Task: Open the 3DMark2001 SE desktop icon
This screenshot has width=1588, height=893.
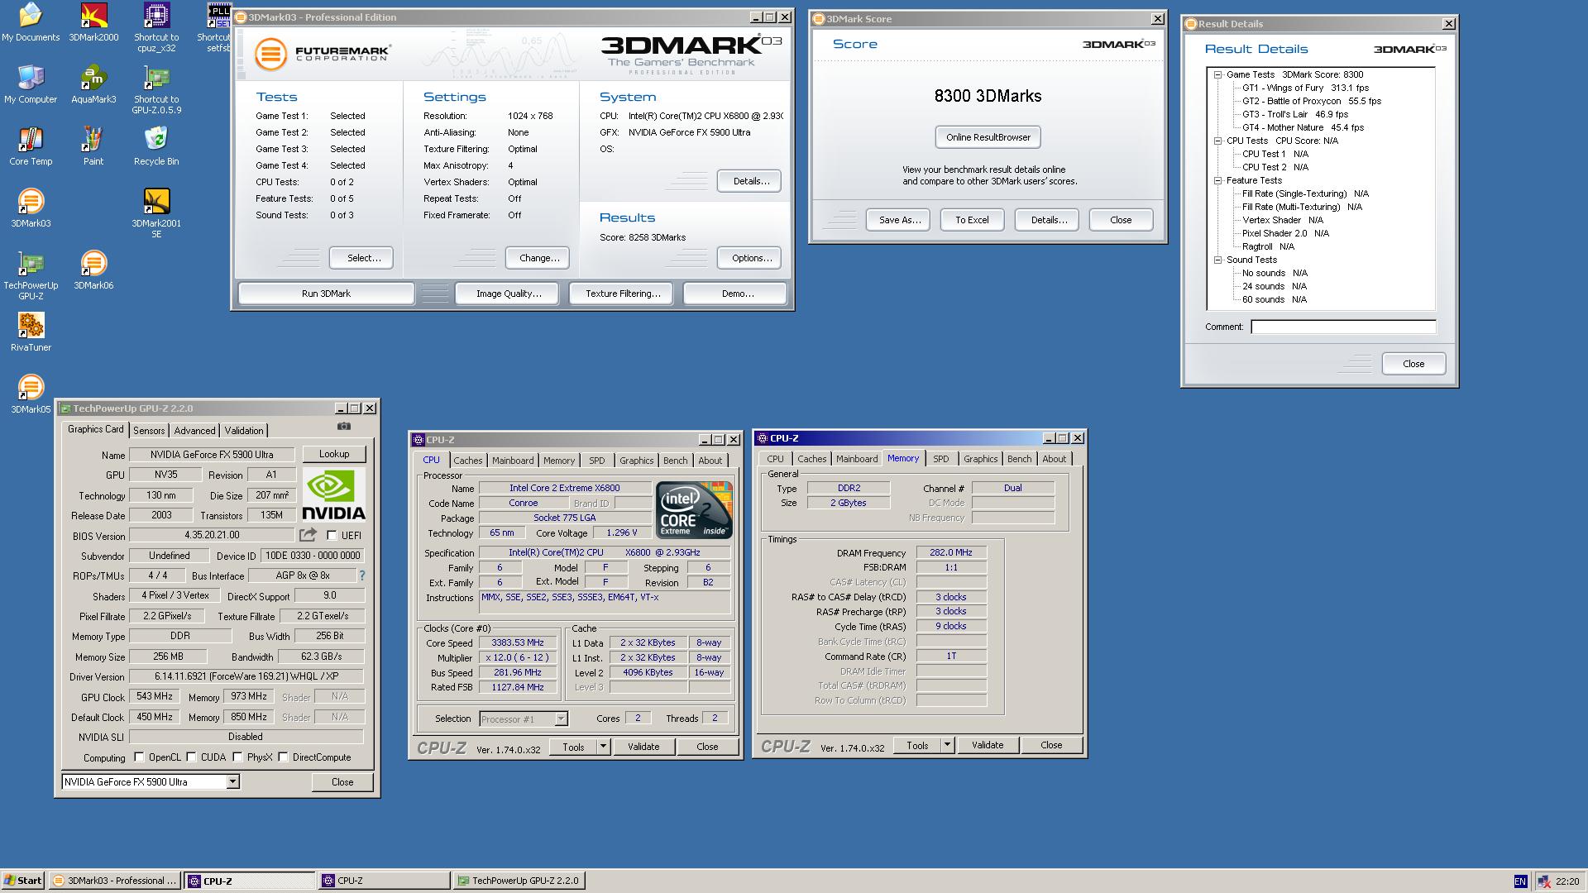Action: (156, 214)
